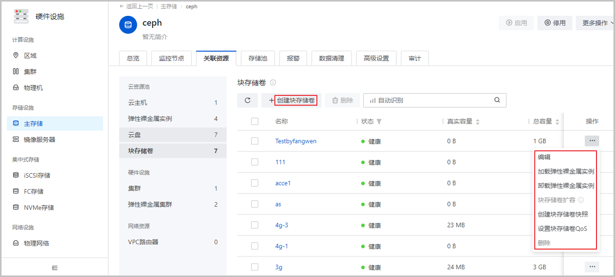Sort the 总容量 column
Screen dimensions: 615x277
pos(557,122)
